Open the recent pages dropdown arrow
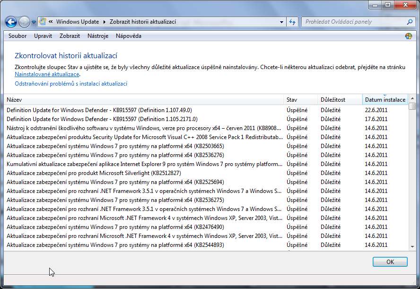Screen dimensions: 420x289 (x=34, y=22)
